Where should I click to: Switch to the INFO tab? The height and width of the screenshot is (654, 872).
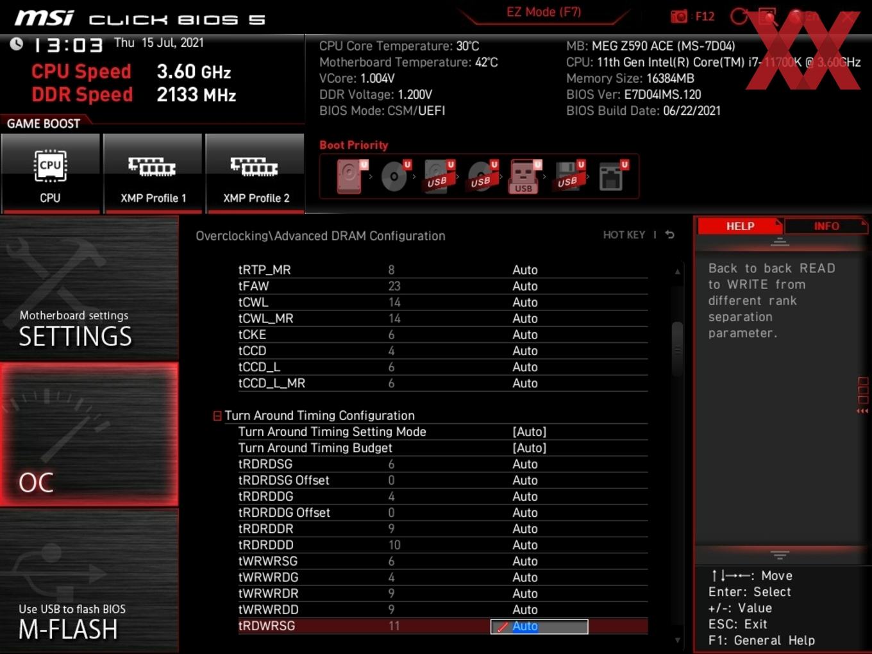tap(826, 226)
